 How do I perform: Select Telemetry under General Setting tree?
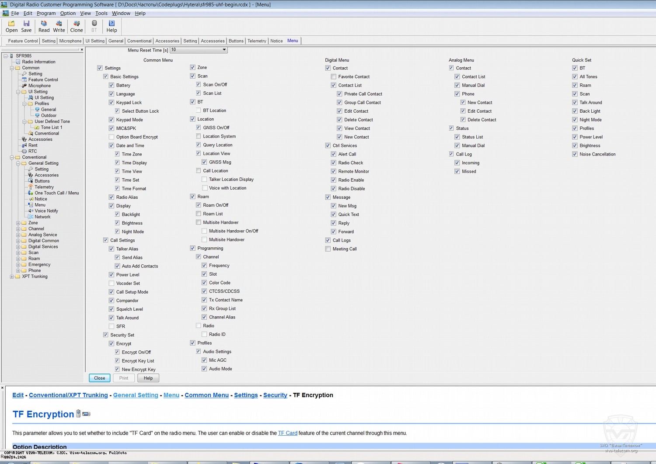(44, 187)
